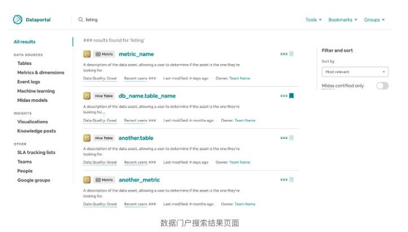The height and width of the screenshot is (232, 408).
Task: Open the metric_name result
Action: coord(136,54)
